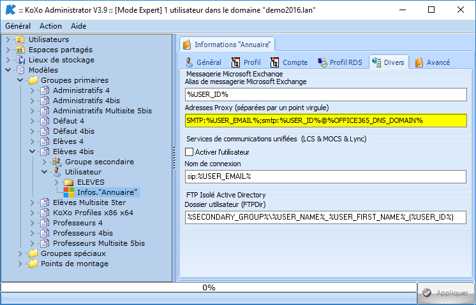Enable the Activer l'utilisateur checkbox

pyautogui.click(x=189, y=152)
